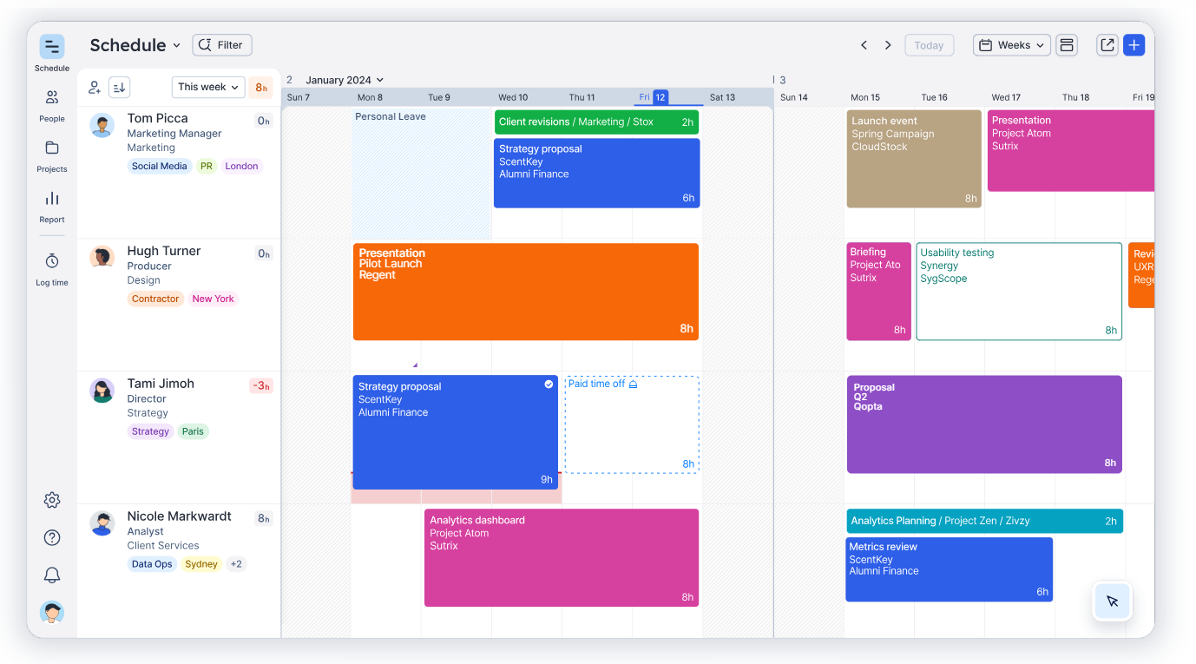Open the This week dropdown
The width and height of the screenshot is (1196, 664).
point(208,87)
